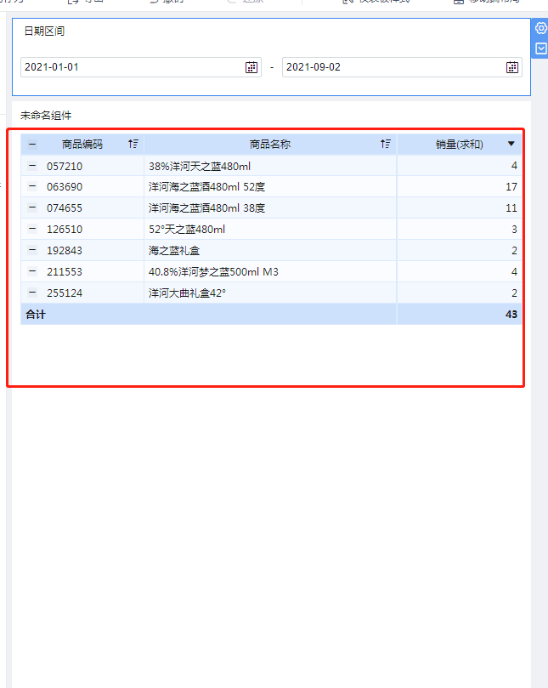Viewport: 548px width, 688px height.
Task: Click product code 126510
Action: [x=65, y=229]
